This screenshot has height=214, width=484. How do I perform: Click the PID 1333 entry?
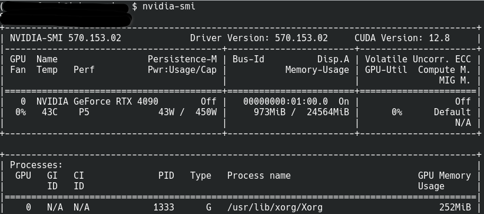pyautogui.click(x=164, y=207)
